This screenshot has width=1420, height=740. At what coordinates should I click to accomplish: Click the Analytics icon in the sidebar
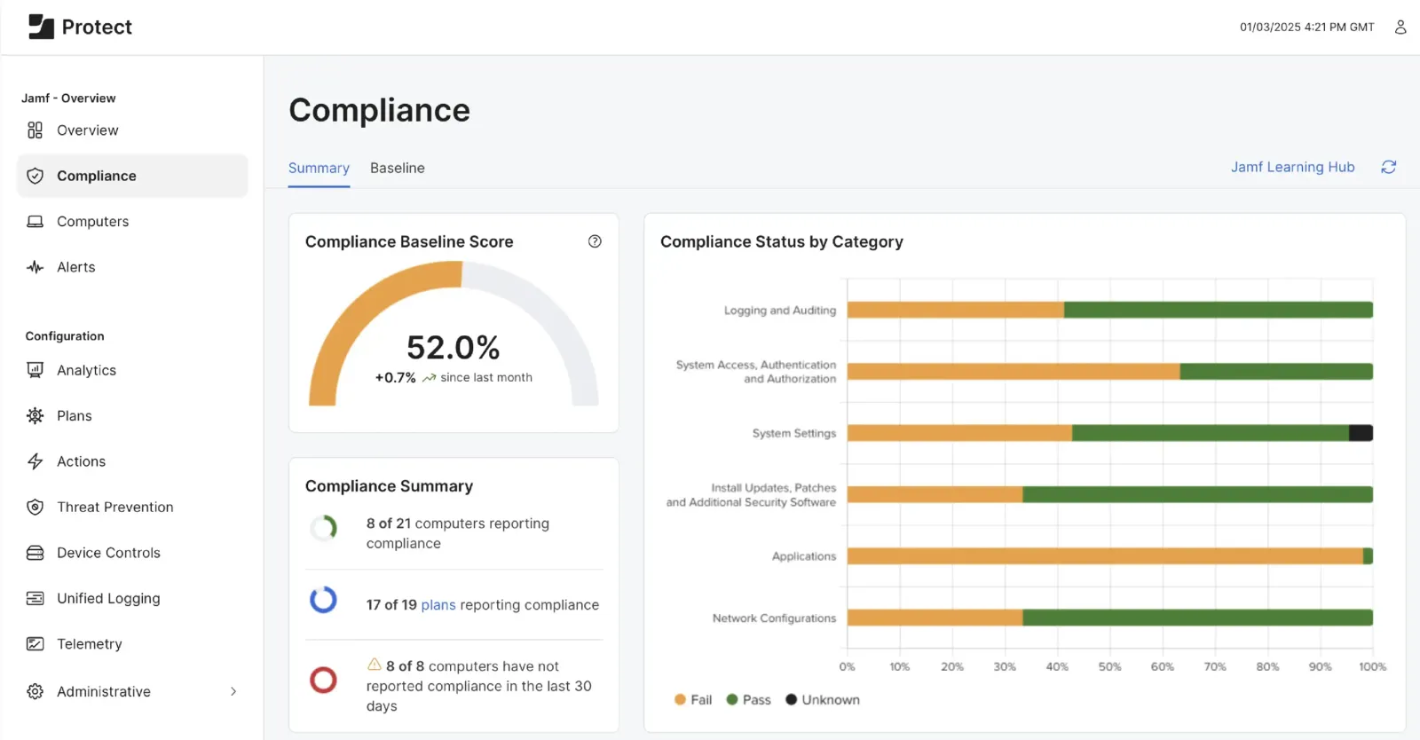tap(35, 370)
